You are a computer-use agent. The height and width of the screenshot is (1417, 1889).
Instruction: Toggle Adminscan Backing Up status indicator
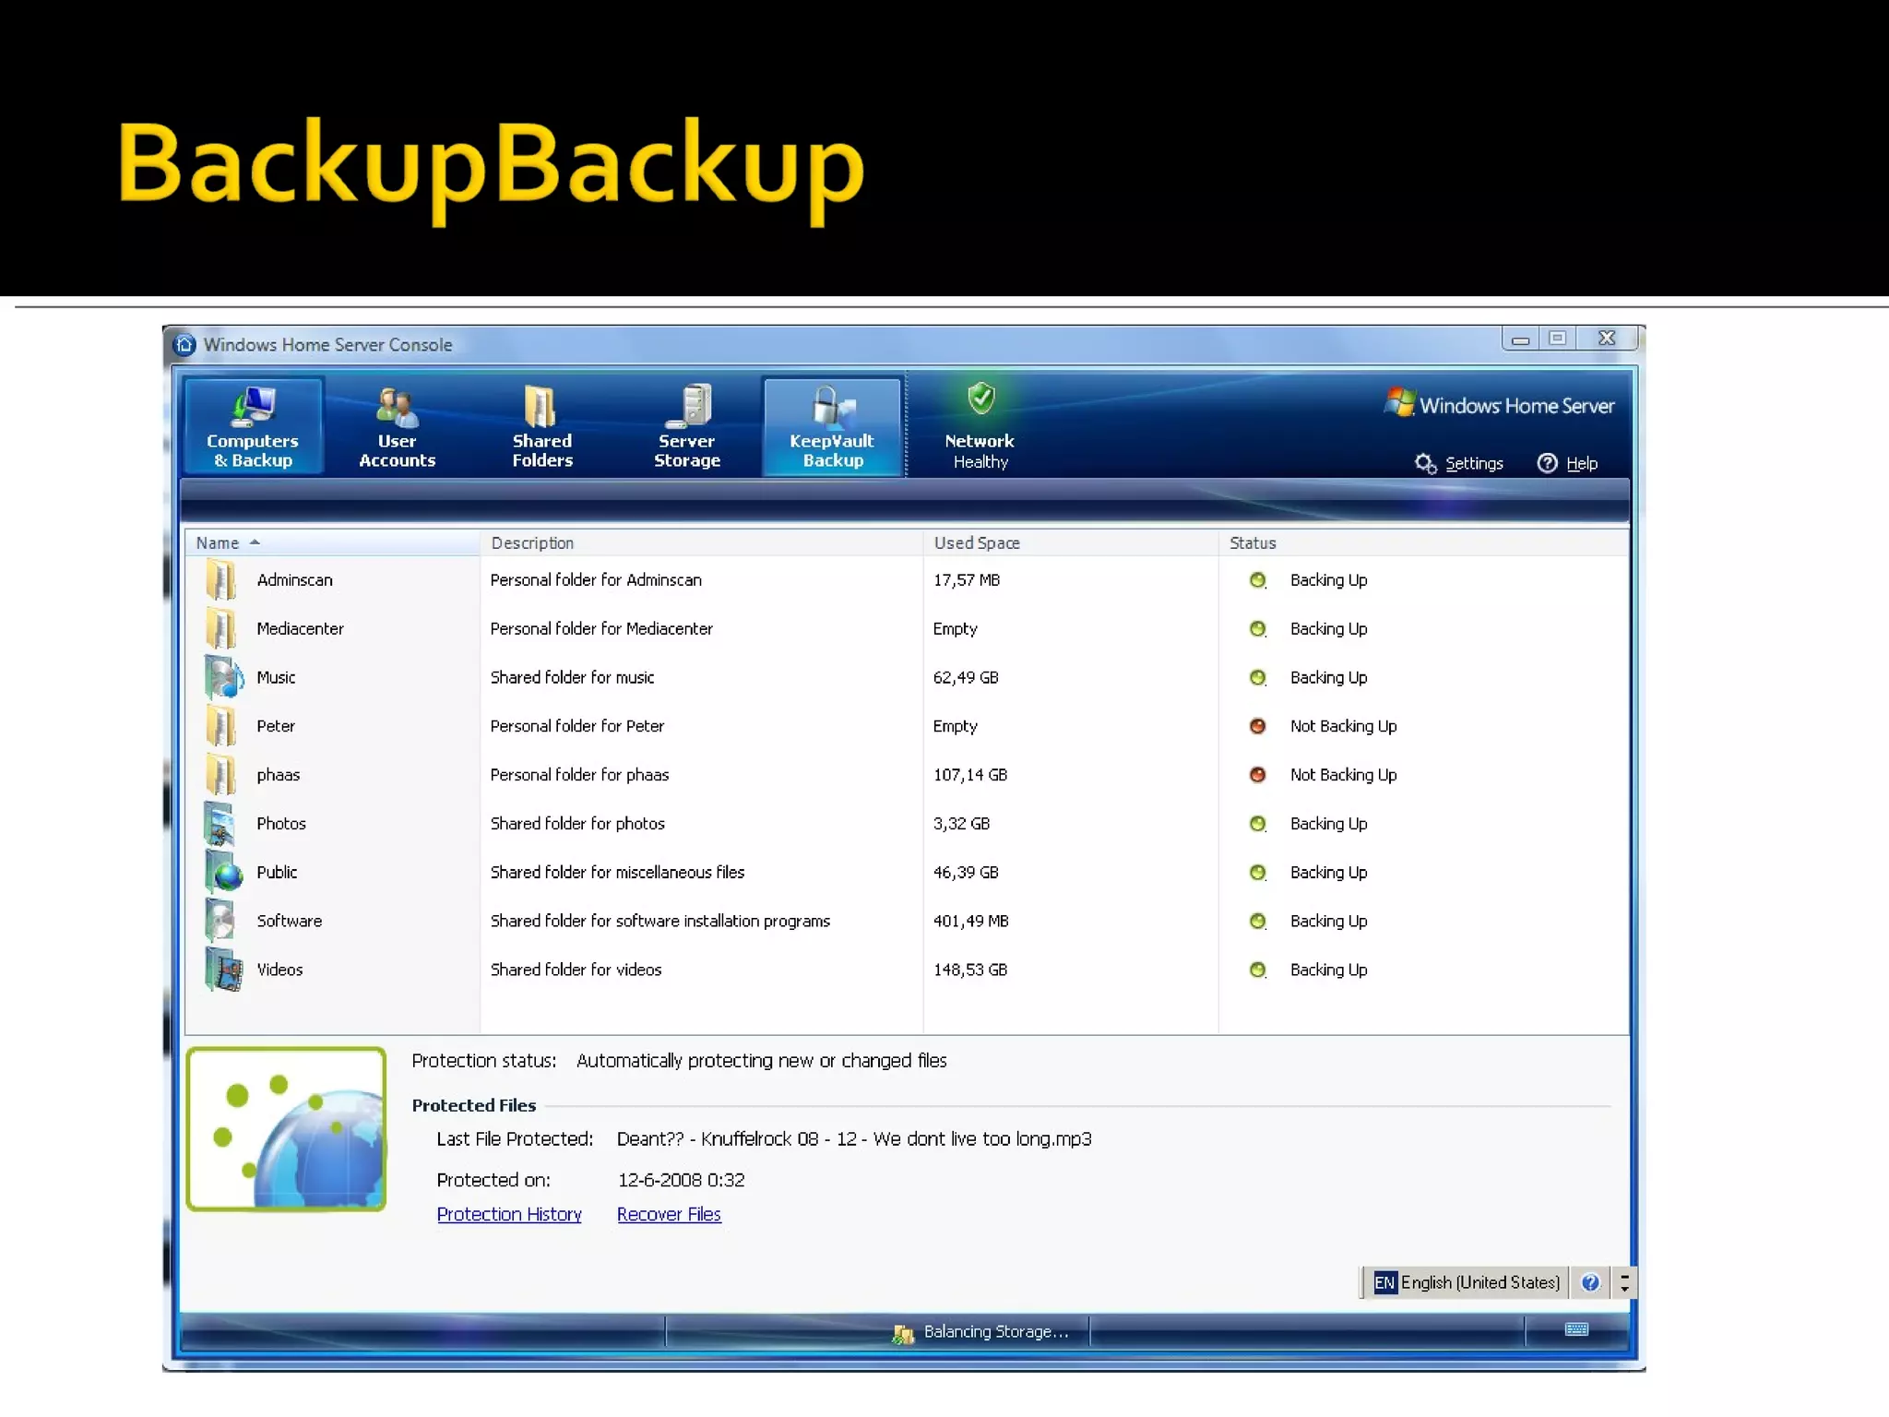coord(1257,580)
